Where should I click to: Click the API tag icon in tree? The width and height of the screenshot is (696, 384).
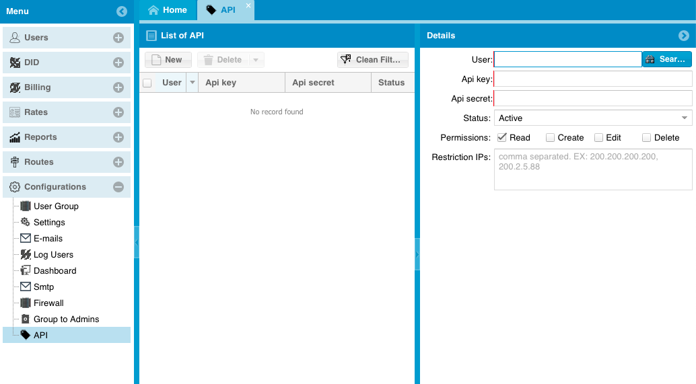coord(26,335)
